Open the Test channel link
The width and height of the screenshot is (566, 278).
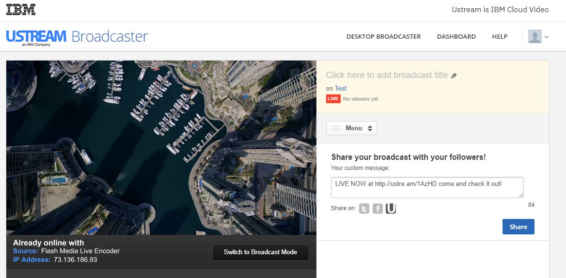pos(340,88)
